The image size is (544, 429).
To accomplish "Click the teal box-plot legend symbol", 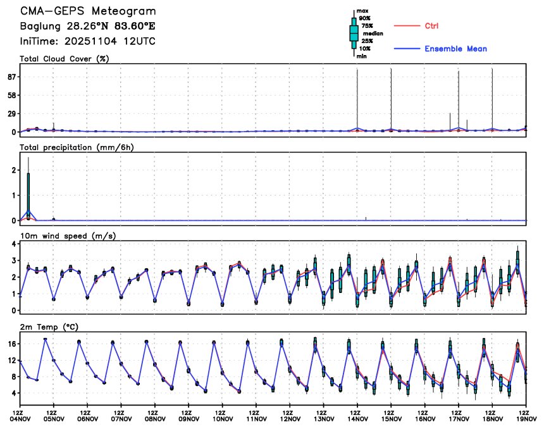I will (354, 33).
